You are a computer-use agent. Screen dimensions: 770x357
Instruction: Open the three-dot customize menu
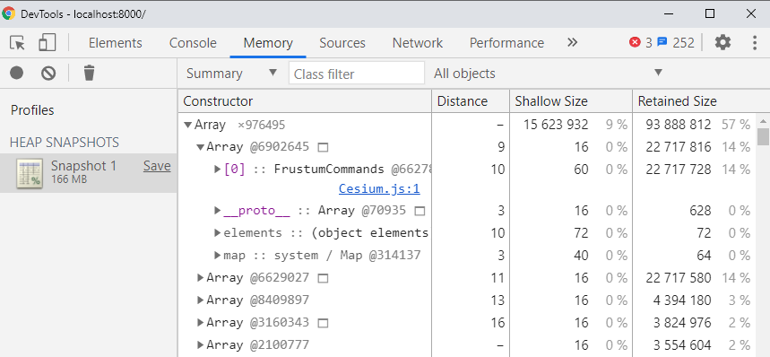(755, 43)
